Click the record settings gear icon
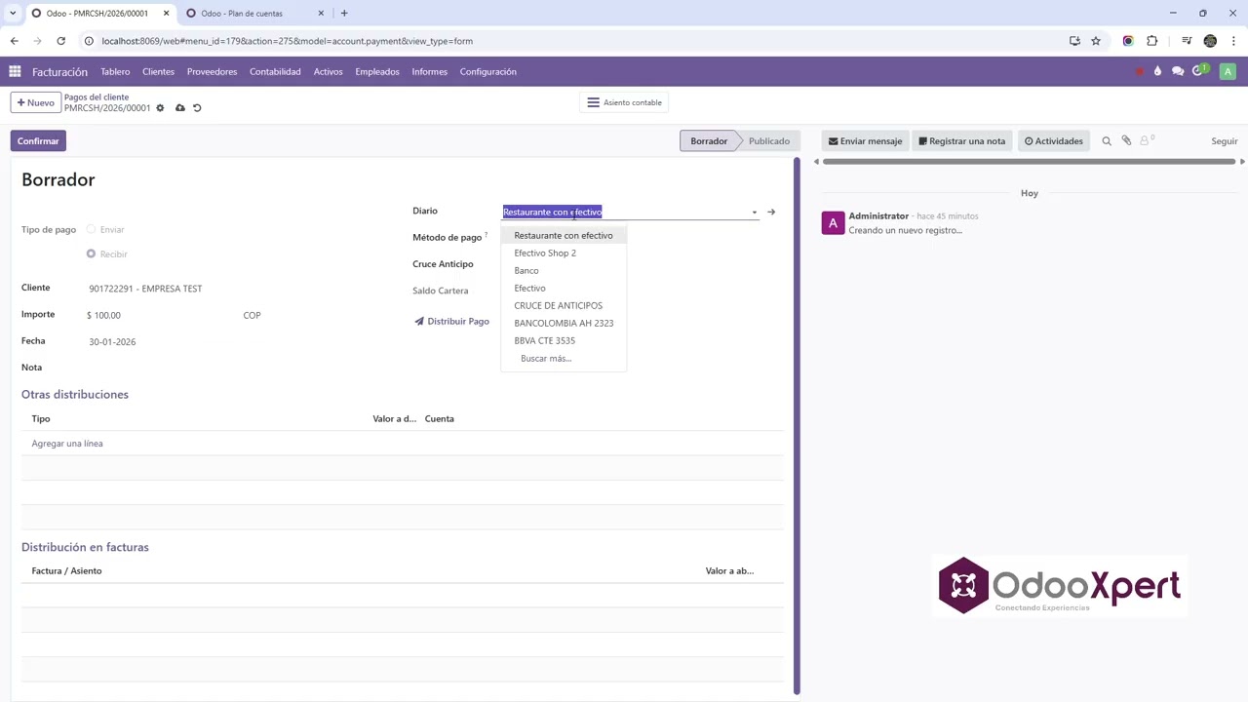Screen dimensions: 1248x702 click(x=160, y=108)
